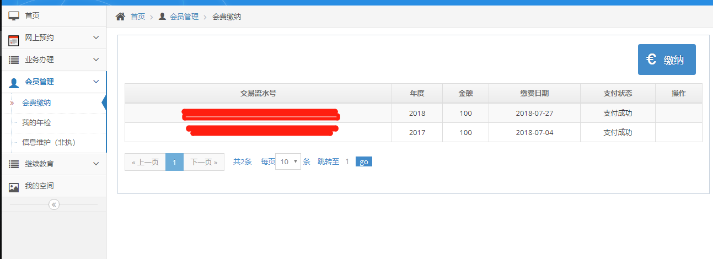Click 支付成功 in the 2017 row
Screen dimensions: 713x259
(618, 132)
